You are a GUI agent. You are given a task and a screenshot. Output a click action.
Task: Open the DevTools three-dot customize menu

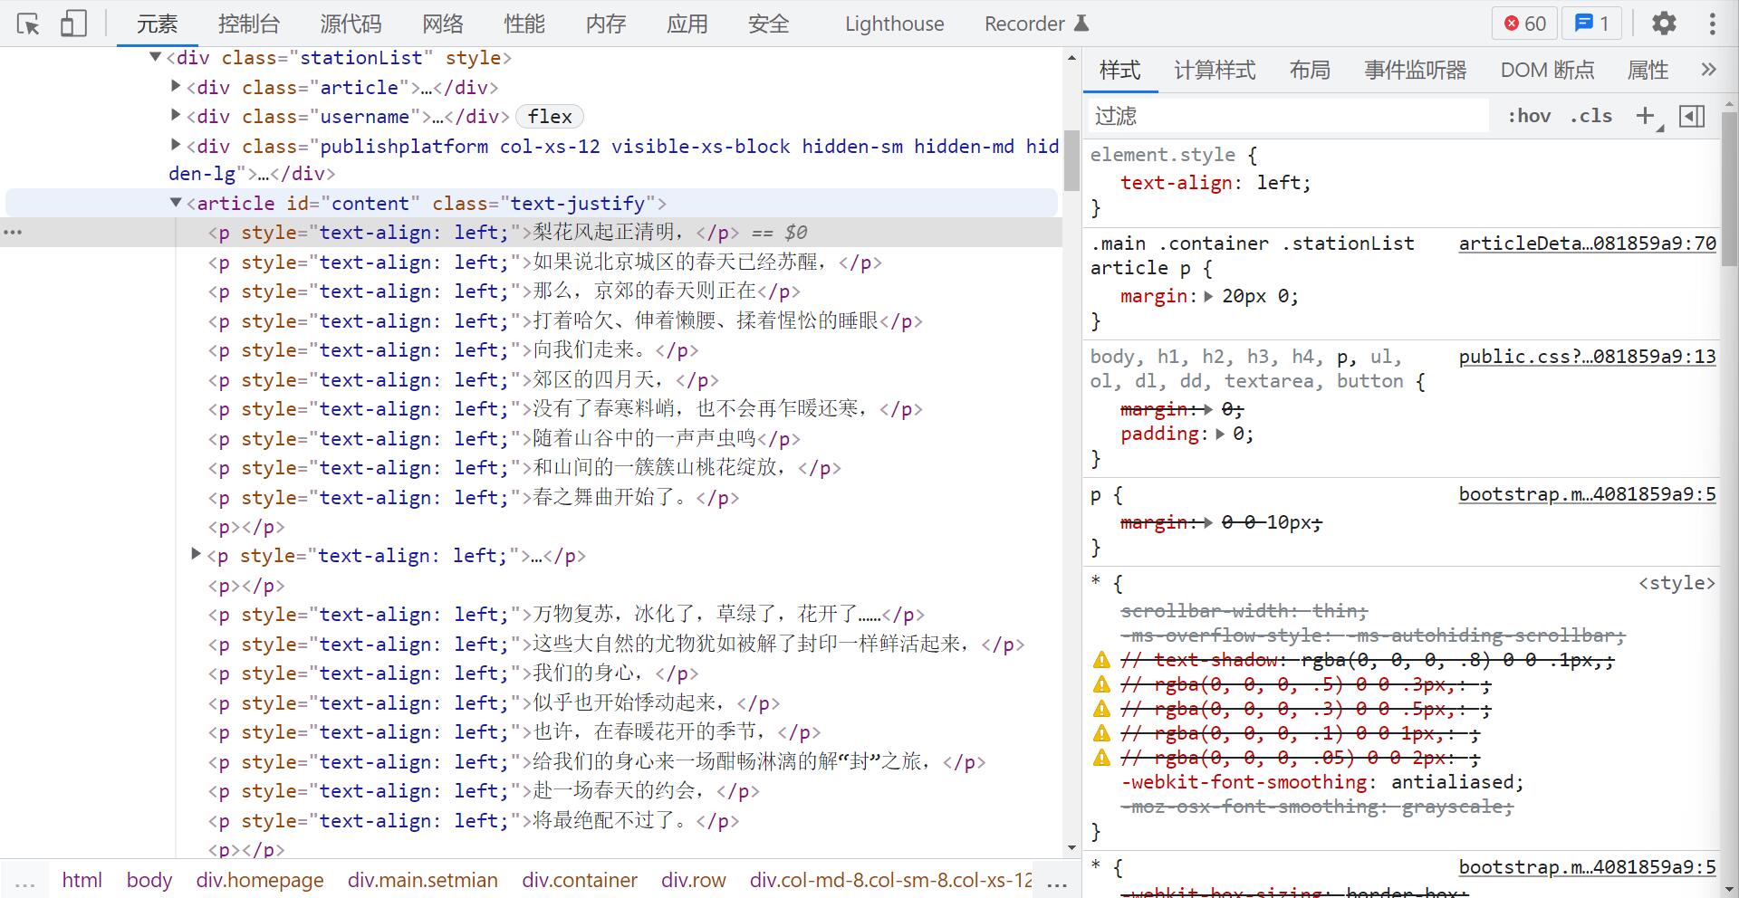coord(1712,24)
